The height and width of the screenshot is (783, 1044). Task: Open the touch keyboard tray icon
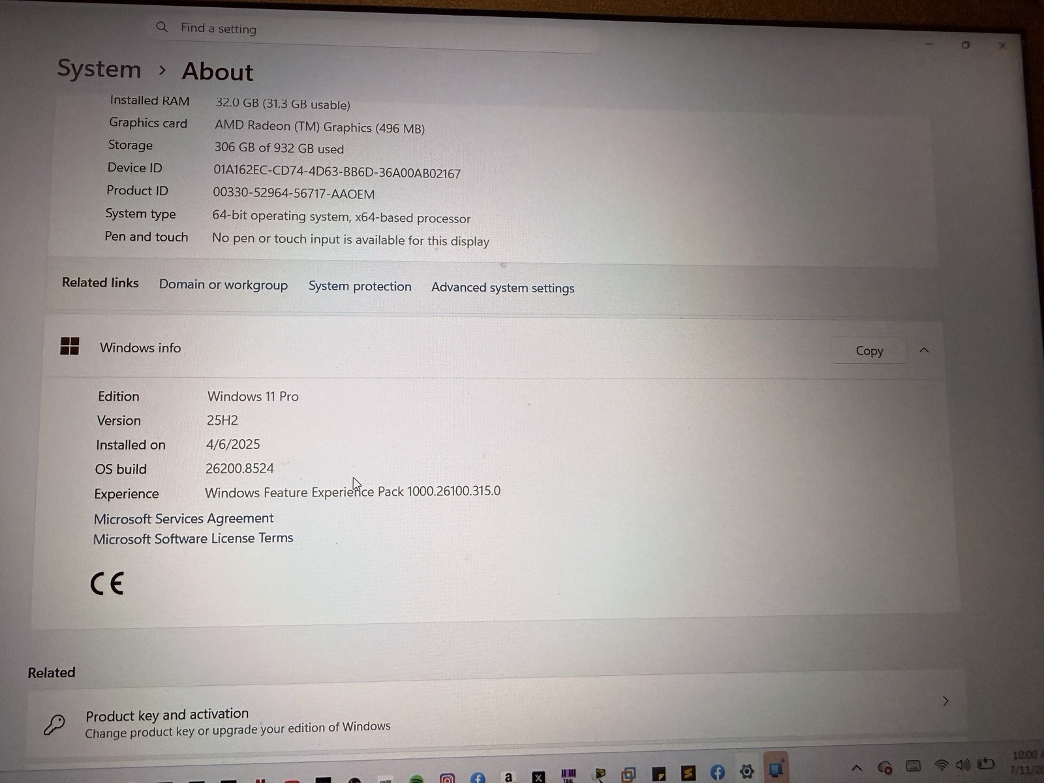[913, 766]
